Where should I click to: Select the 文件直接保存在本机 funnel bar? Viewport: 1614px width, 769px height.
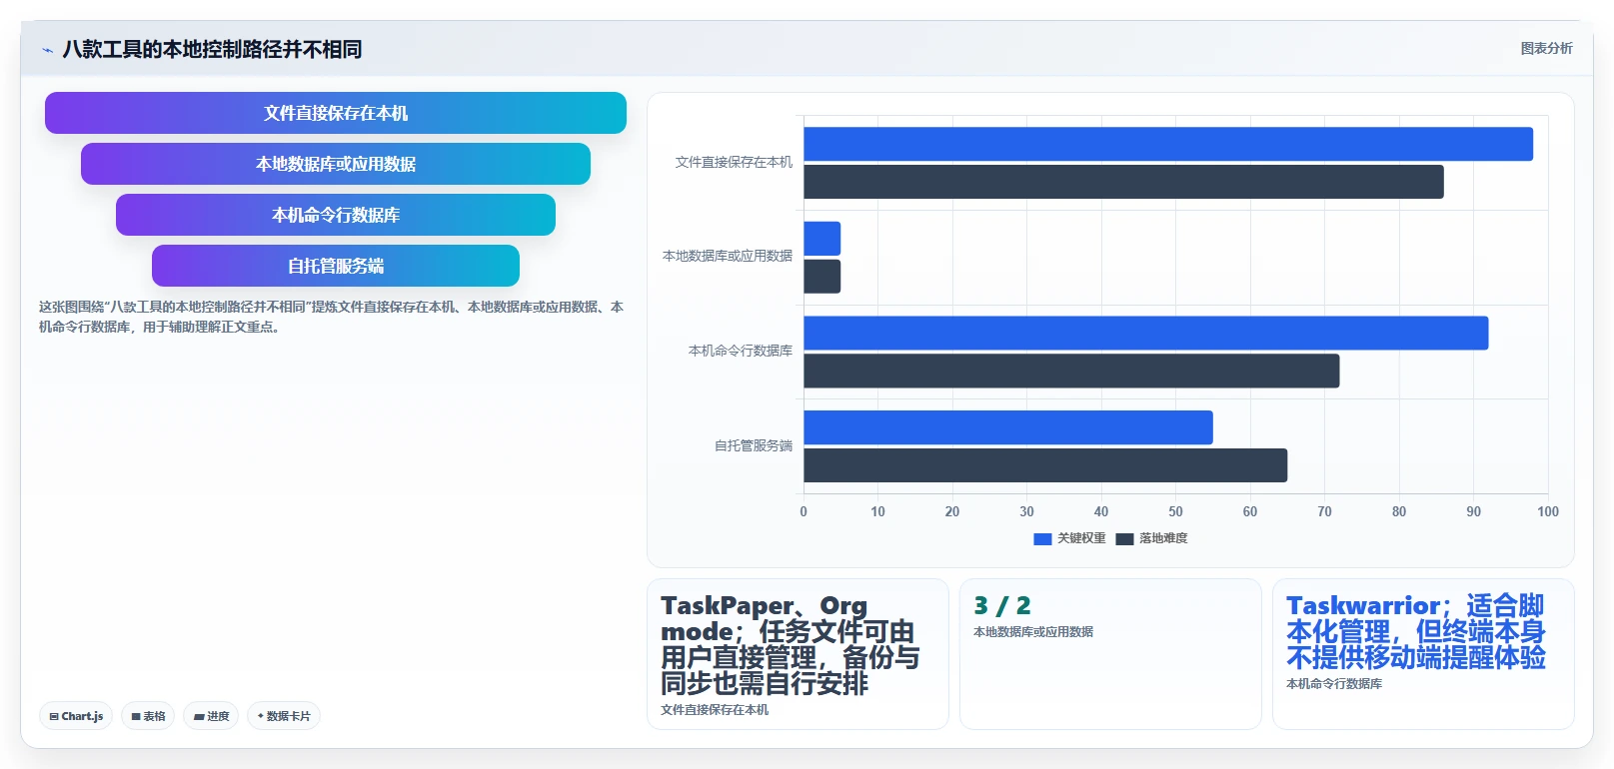336,113
